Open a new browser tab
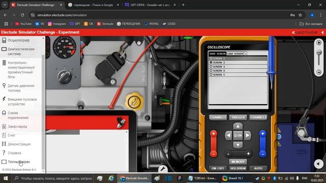This screenshot has width=326, height=183. [183, 5]
